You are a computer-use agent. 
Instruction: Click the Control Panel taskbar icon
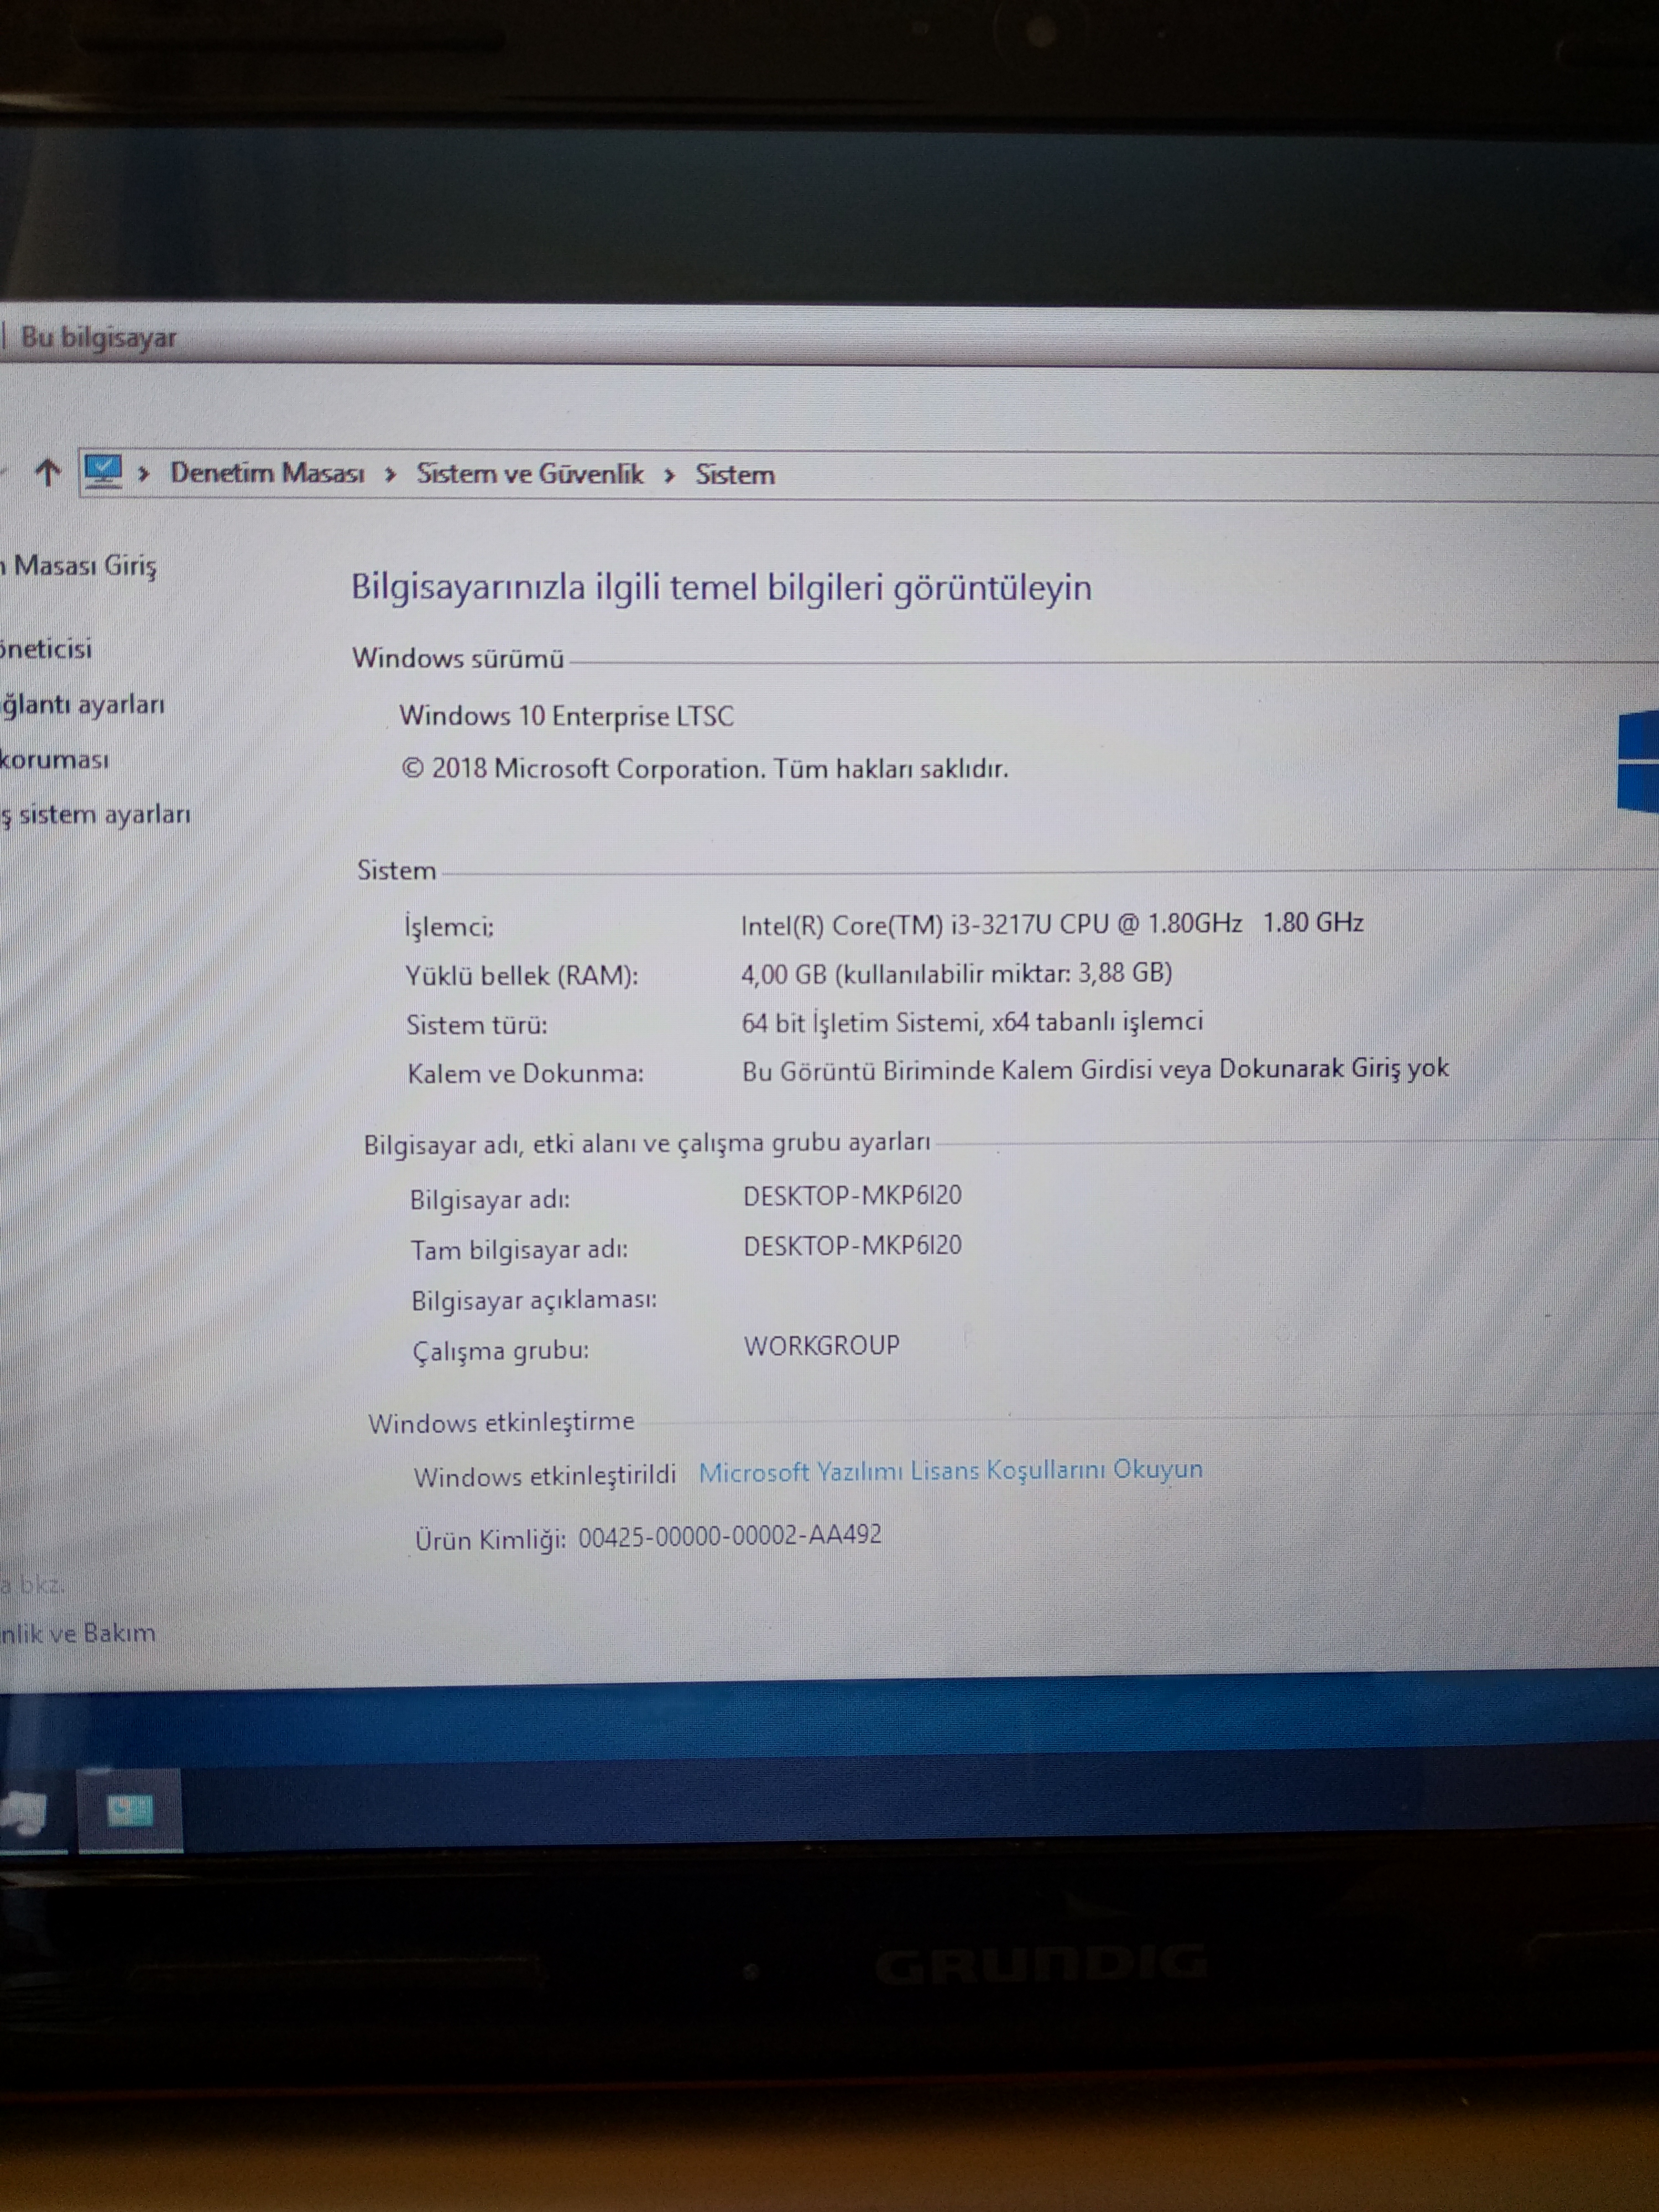(130, 1811)
